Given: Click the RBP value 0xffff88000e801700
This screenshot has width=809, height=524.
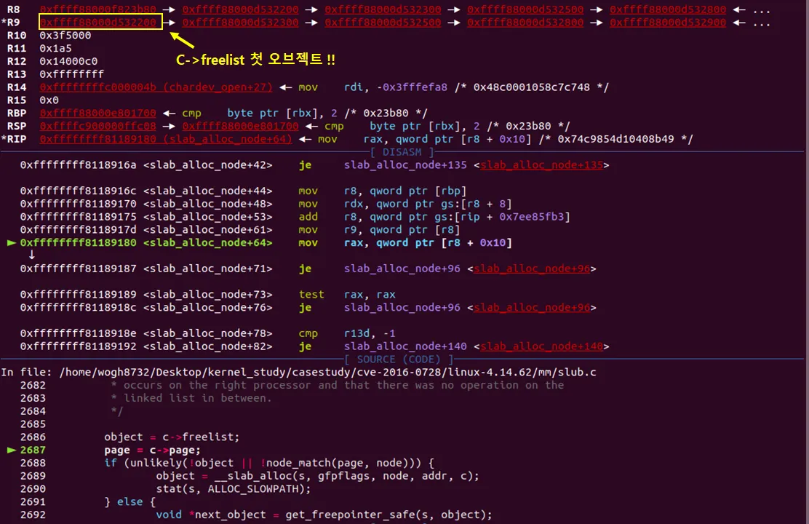Looking at the screenshot, I should tap(97, 113).
